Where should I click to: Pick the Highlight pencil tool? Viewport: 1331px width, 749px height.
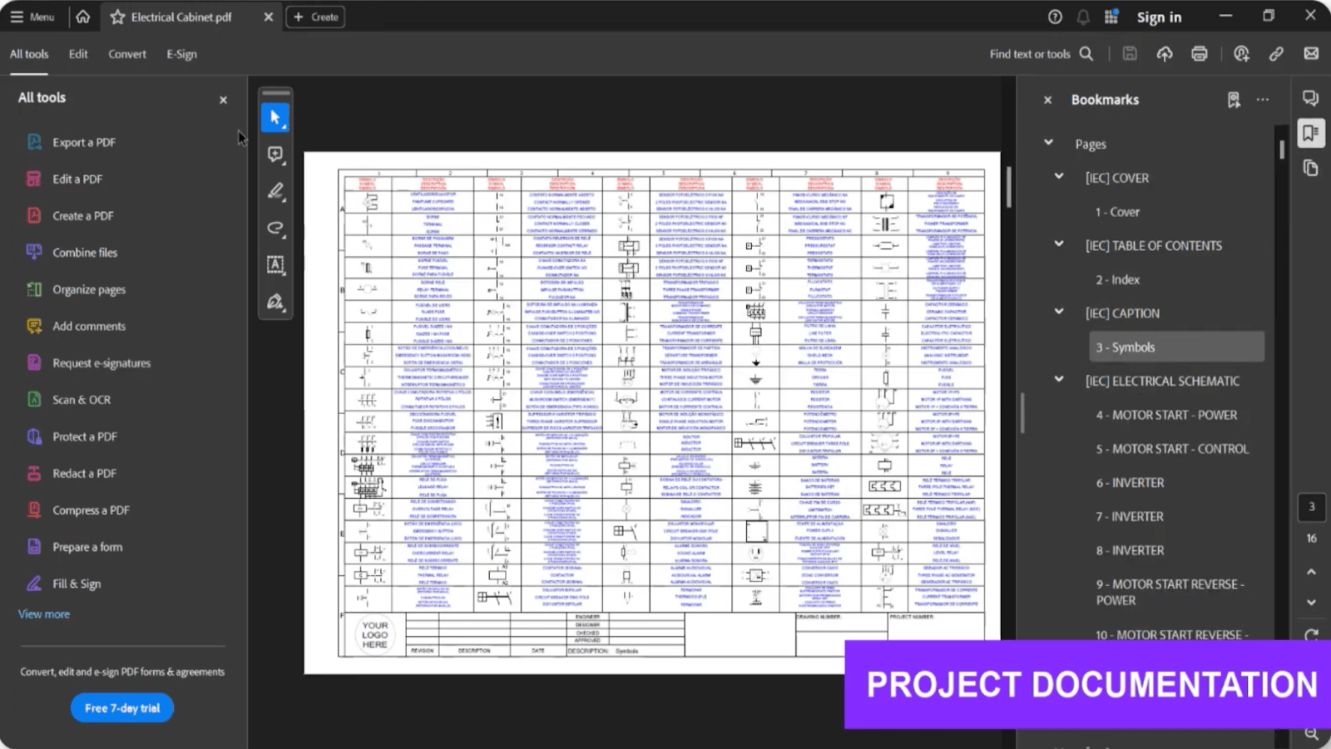pyautogui.click(x=275, y=191)
